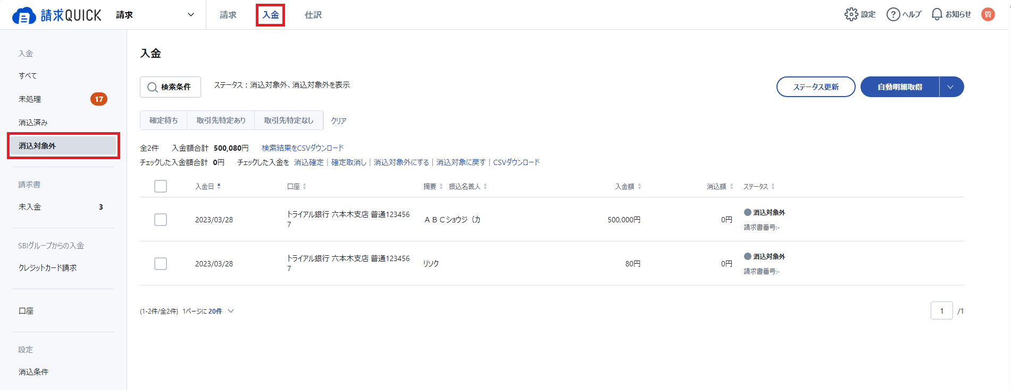
Task: Select the 確定待ち filter tab
Action: click(164, 120)
